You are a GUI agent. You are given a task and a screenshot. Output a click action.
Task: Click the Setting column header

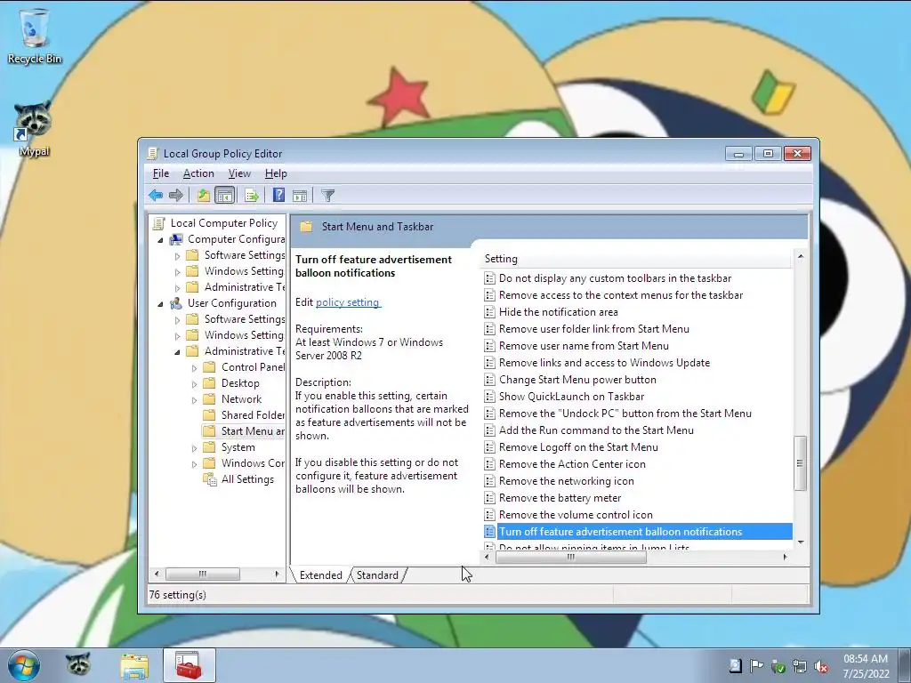pos(636,259)
